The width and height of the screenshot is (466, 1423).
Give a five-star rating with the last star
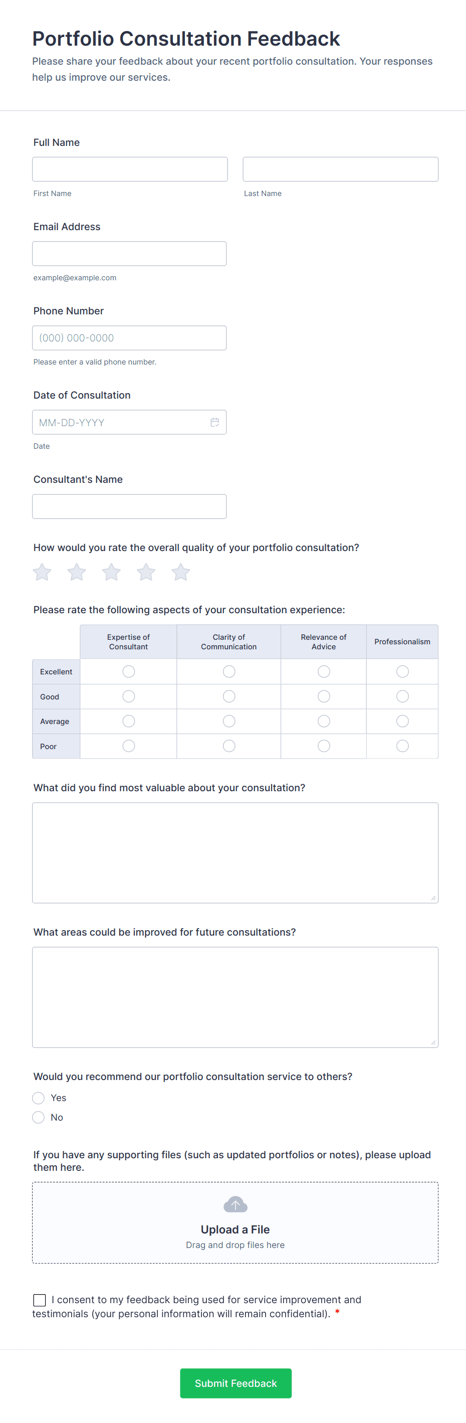(180, 572)
